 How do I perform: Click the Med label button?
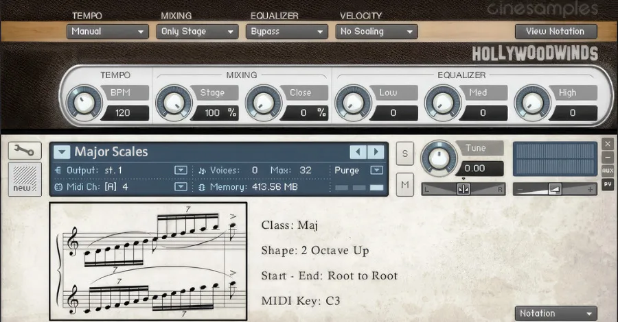pyautogui.click(x=483, y=92)
